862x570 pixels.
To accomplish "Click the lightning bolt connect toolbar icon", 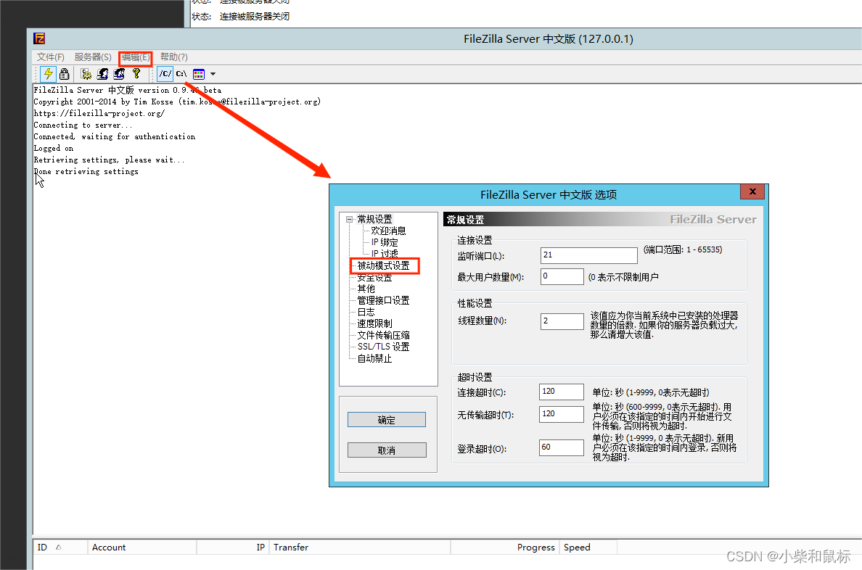I will click(x=49, y=74).
